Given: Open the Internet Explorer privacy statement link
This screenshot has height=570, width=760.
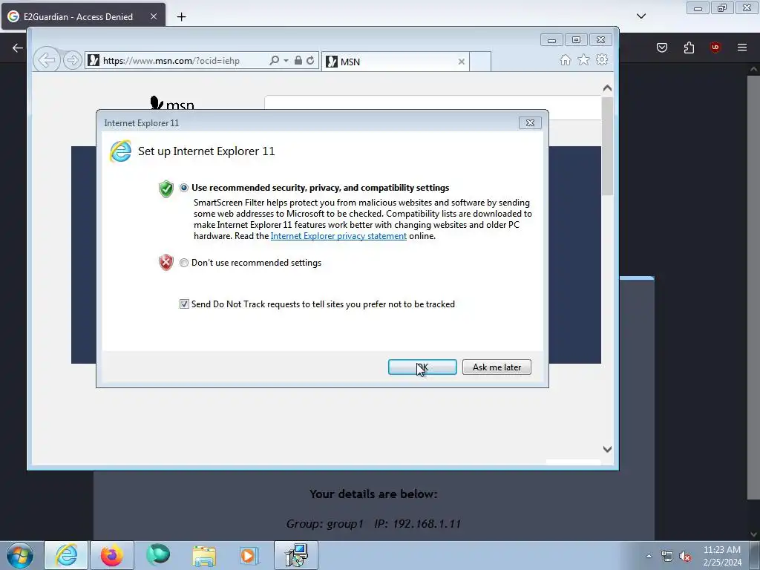Looking at the screenshot, I should (x=338, y=236).
